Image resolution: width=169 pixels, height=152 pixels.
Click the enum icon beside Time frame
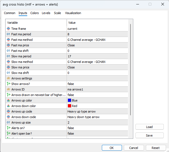point(8,29)
